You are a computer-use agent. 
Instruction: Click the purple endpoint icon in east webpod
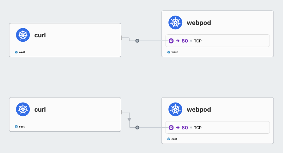pyautogui.click(x=171, y=128)
